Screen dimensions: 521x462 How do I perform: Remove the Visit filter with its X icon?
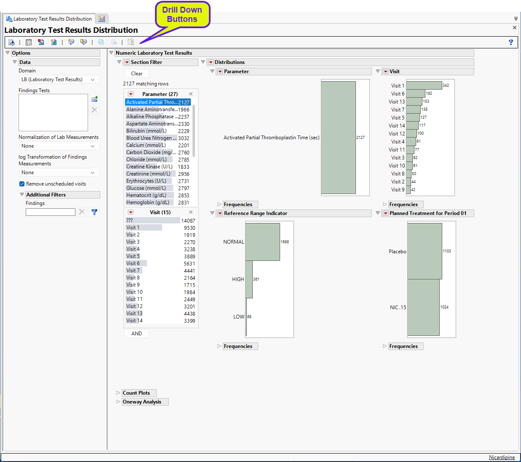coord(191,212)
